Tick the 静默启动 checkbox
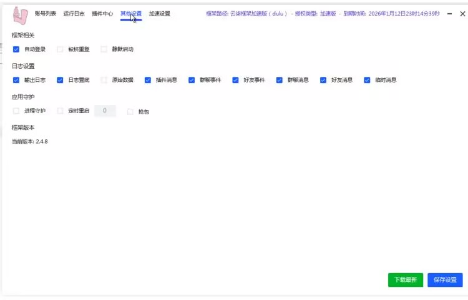 [x=104, y=49]
